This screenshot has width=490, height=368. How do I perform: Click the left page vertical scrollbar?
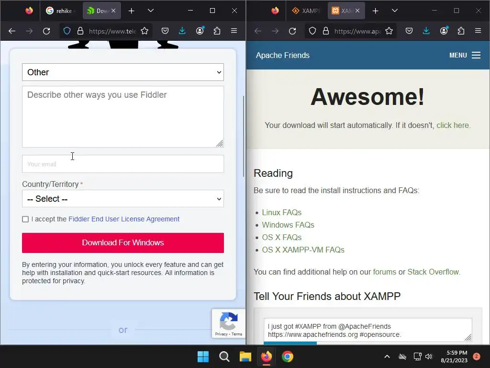pyautogui.click(x=244, y=137)
